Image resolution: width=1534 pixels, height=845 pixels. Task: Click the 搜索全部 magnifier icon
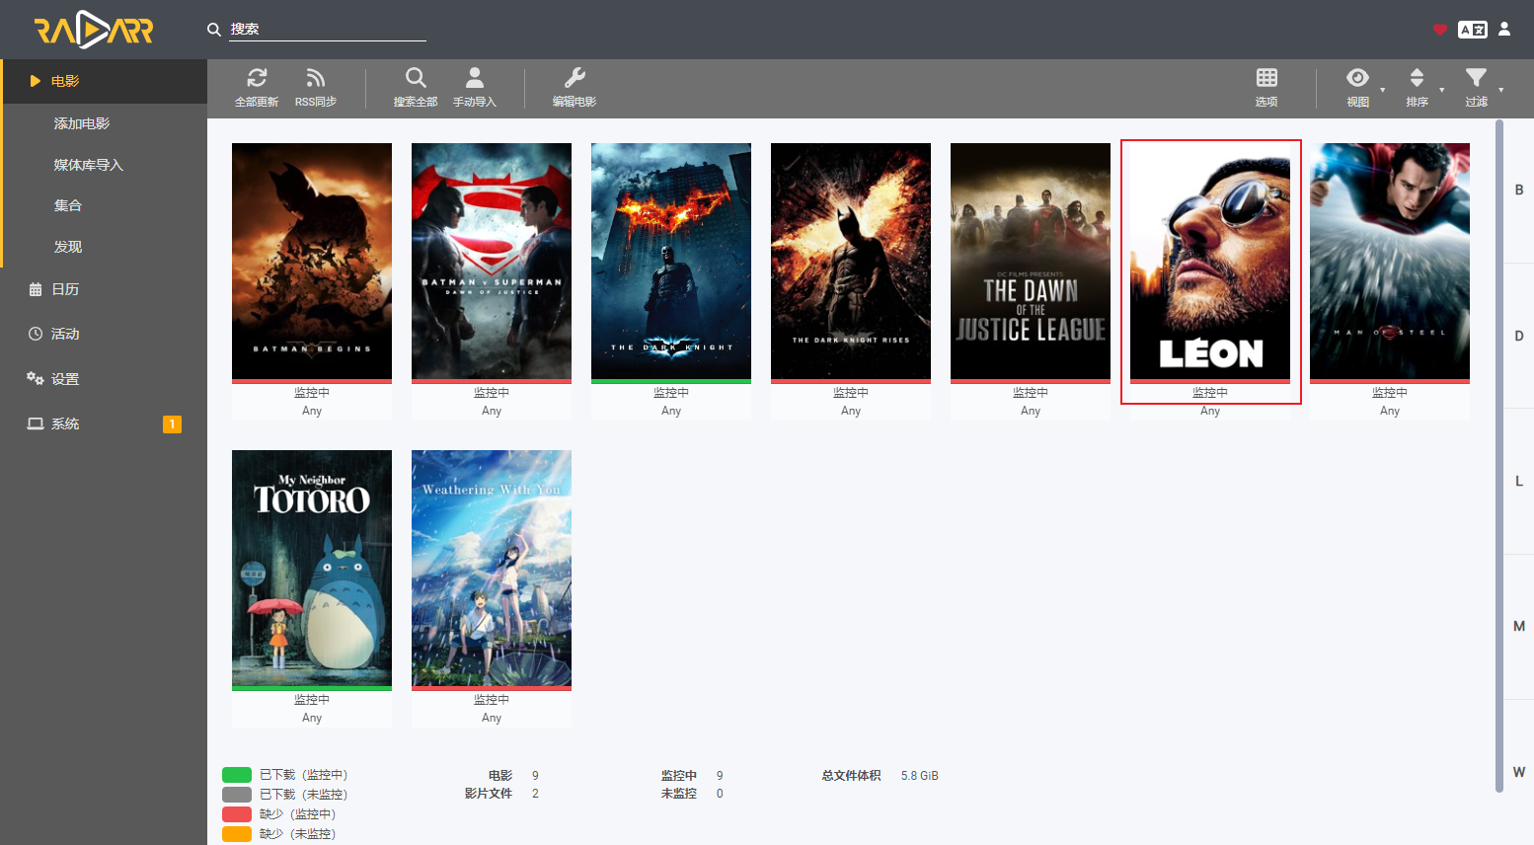tap(416, 78)
